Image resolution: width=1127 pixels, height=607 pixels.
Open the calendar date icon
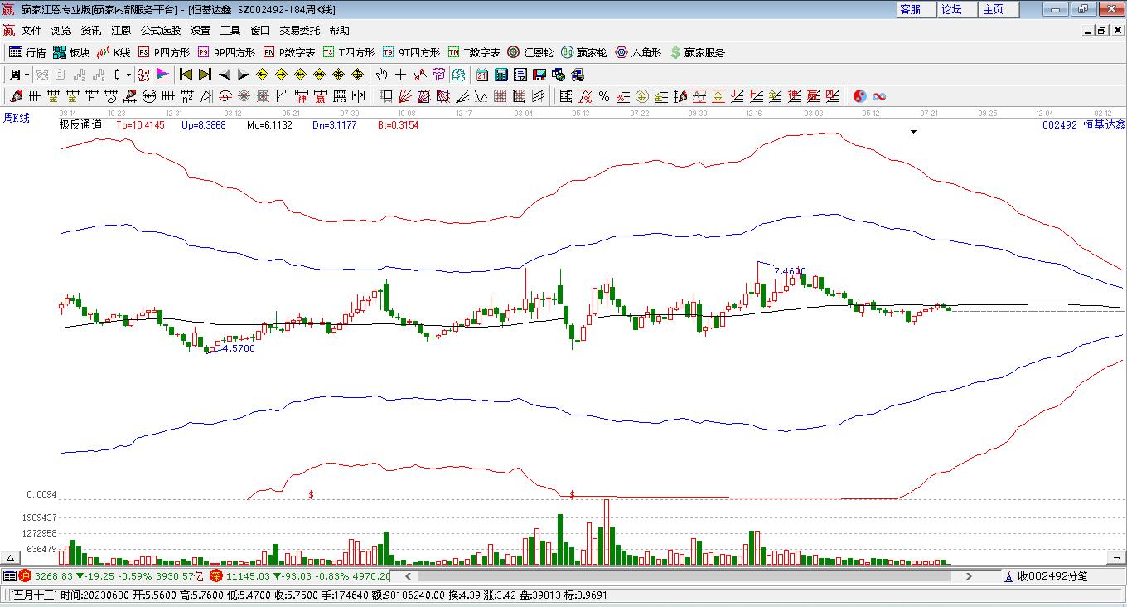pyautogui.click(x=481, y=75)
